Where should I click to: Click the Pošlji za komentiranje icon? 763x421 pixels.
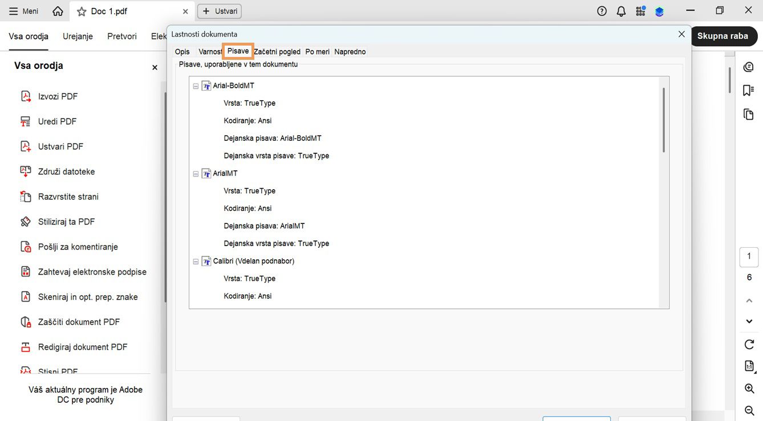[26, 247]
